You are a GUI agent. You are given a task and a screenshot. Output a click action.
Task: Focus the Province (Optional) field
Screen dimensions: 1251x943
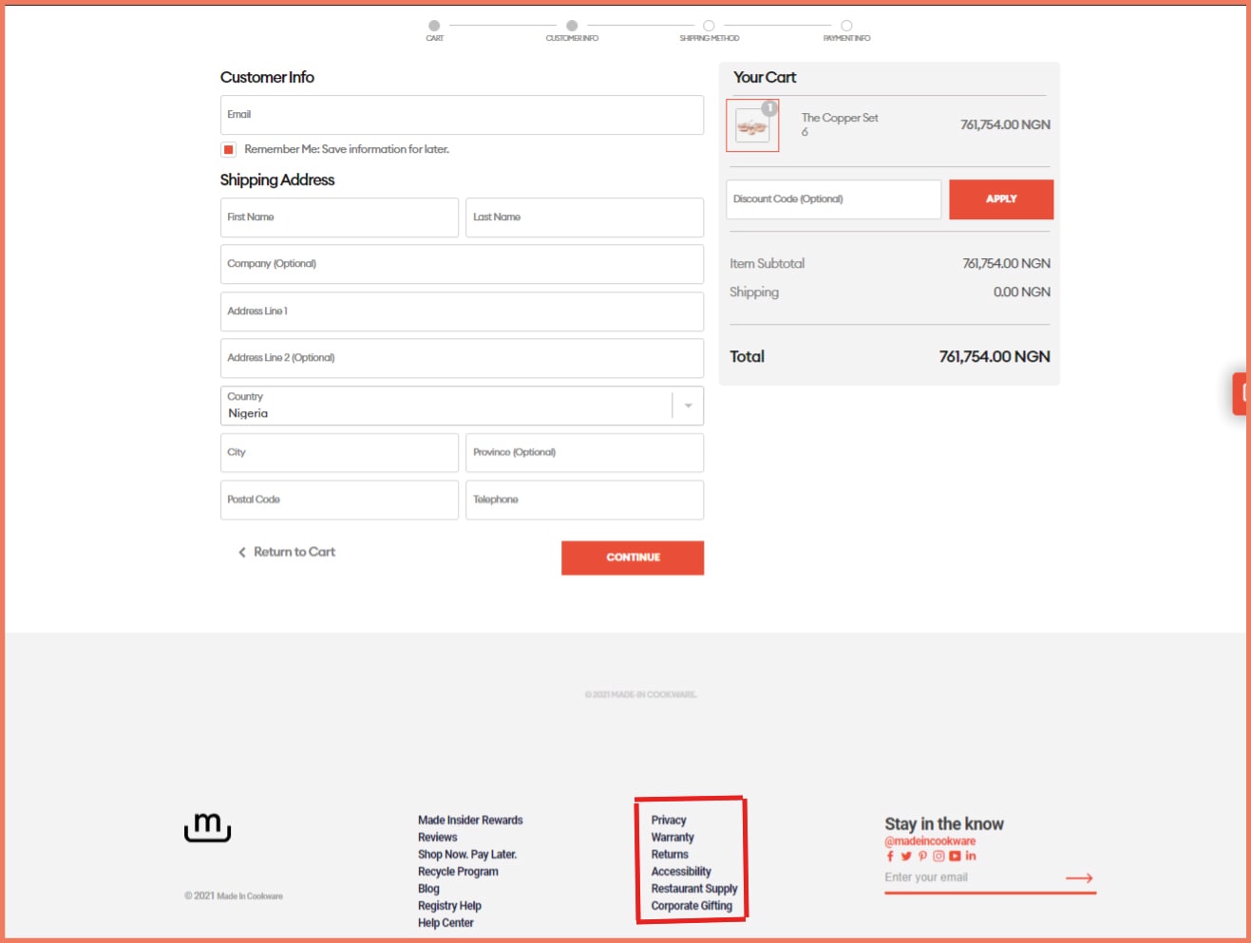pos(584,453)
